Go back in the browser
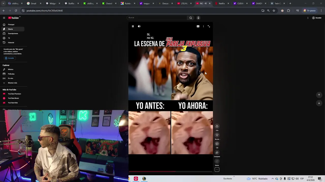The width and height of the screenshot is (325, 182). click(x=4, y=11)
